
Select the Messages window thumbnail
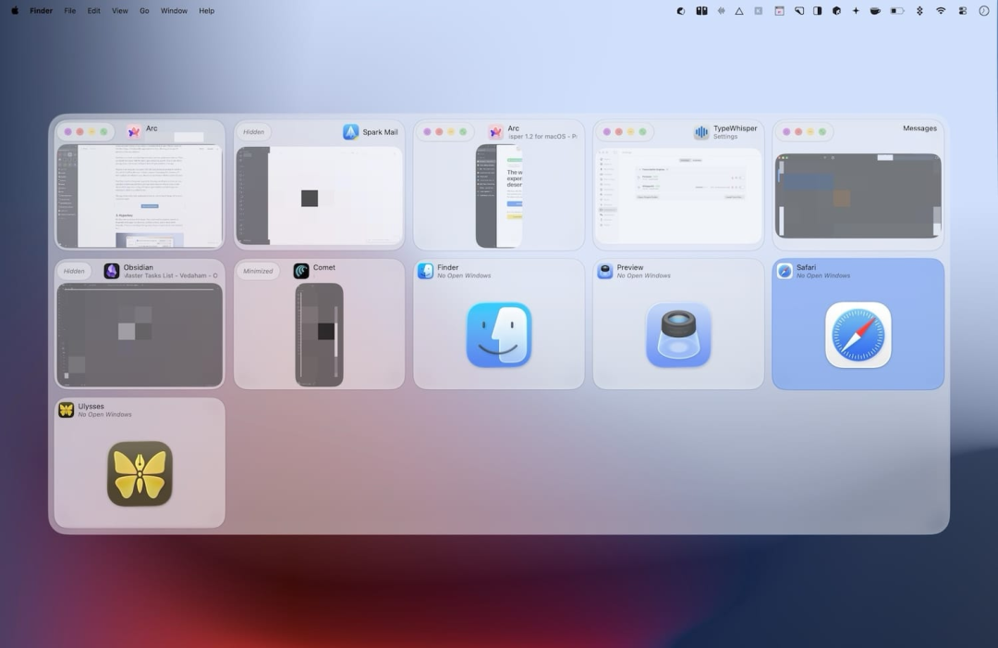858,196
